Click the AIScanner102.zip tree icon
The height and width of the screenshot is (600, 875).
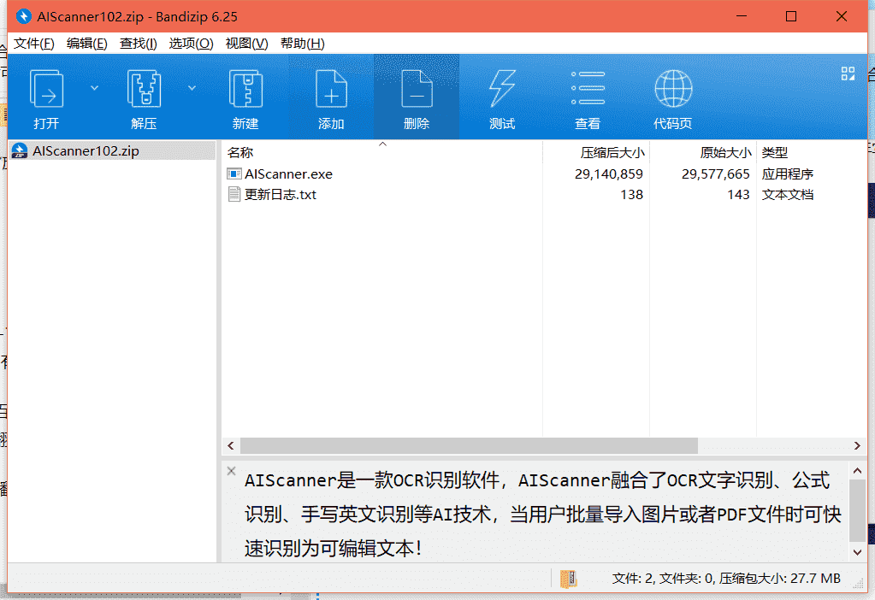pos(20,151)
